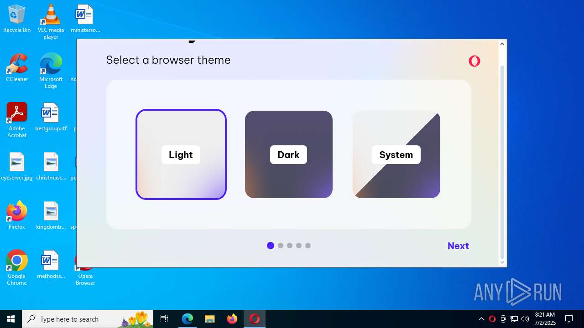Open Microsoft Edge from taskbar
Screen dimensions: 584x328
point(188,319)
